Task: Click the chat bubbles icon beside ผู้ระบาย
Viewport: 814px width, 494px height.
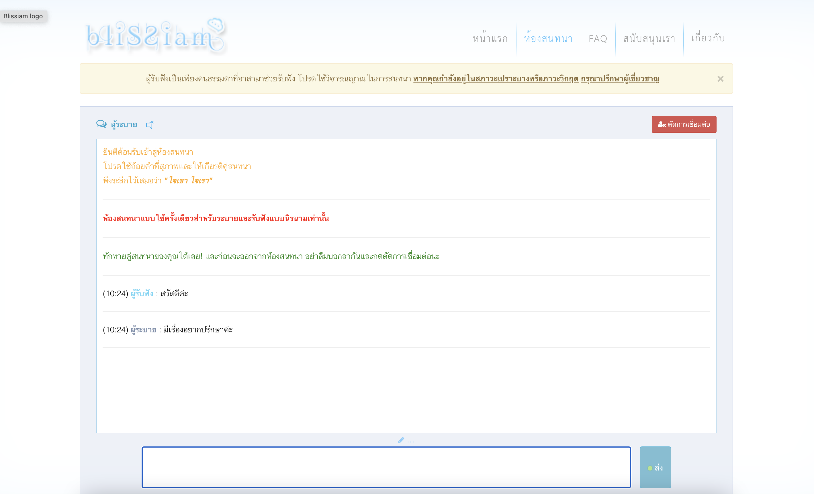Action: coord(101,124)
